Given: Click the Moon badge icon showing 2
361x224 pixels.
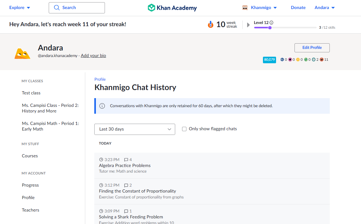Looking at the screenshot, I should pos(314,60).
